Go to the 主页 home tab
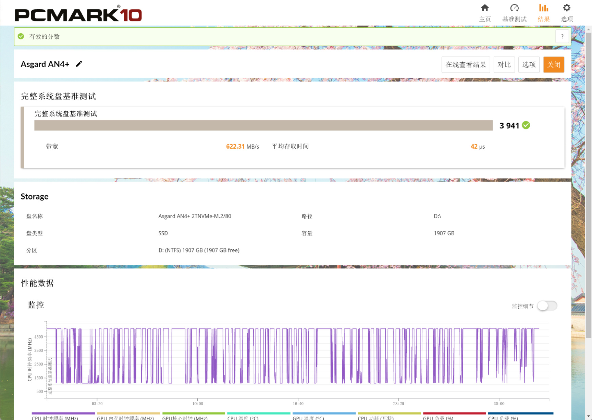 pos(485,13)
